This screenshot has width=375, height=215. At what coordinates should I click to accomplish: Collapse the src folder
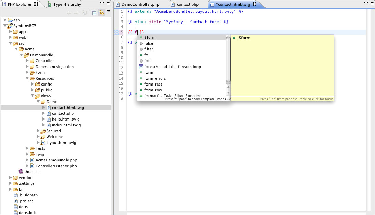tap(11, 43)
